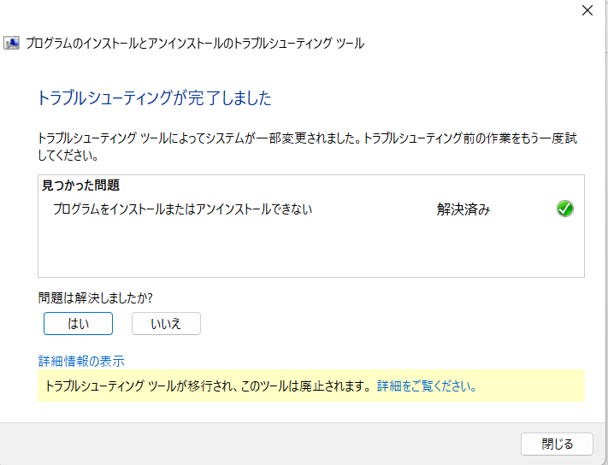This screenshot has width=608, height=465.
Task: Close the window with the X button
Action: [x=587, y=11]
